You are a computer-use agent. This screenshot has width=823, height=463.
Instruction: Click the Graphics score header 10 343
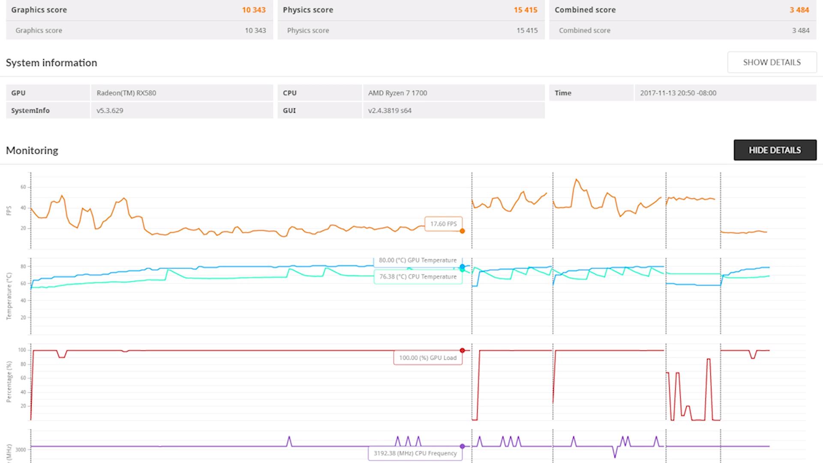click(254, 10)
